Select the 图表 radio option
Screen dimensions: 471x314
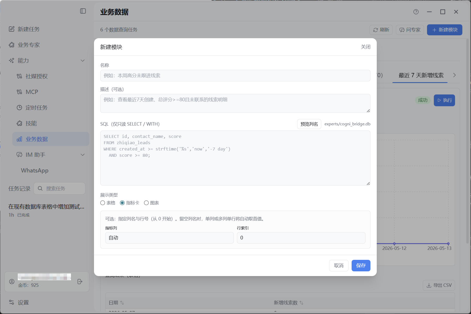coord(146,203)
